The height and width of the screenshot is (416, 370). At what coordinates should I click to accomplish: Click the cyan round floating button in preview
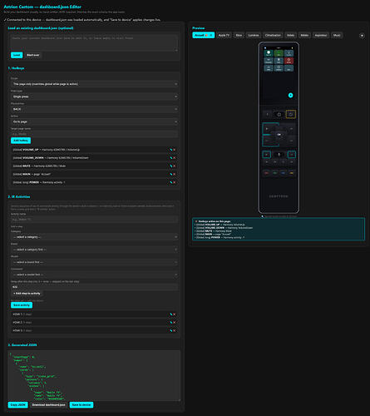[290, 95]
